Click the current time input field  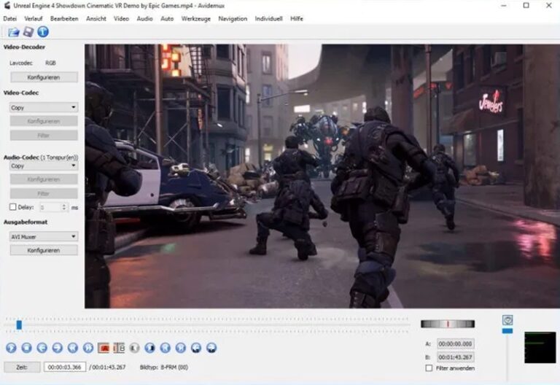(65, 367)
